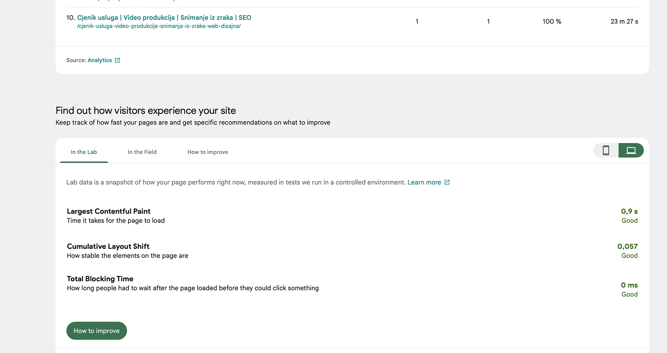Click the /cjenik-usluga-video-produkcije URL path

point(159,26)
